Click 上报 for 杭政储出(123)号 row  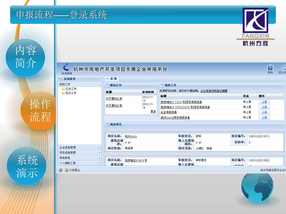click(x=264, y=102)
